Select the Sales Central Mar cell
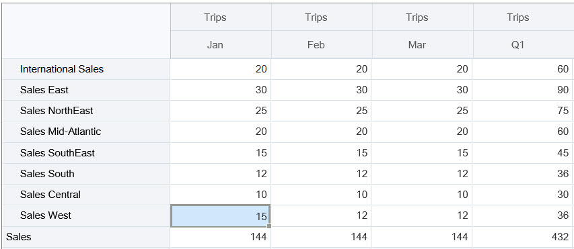This screenshot has height=249, width=574. 422,195
